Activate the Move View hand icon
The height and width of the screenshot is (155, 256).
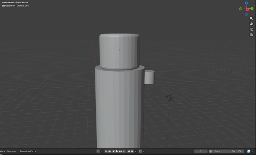click(x=251, y=24)
